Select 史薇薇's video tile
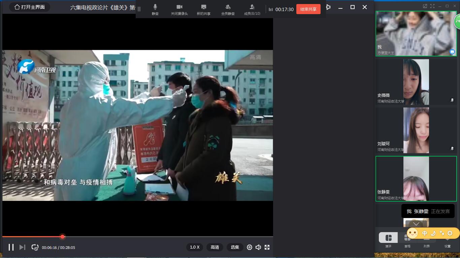The width and height of the screenshot is (460, 258). (416, 82)
